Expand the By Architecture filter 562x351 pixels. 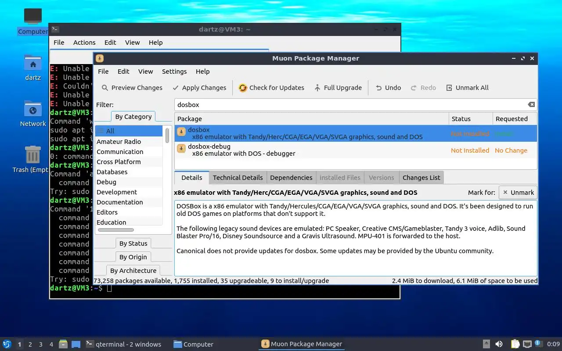pyautogui.click(x=133, y=271)
